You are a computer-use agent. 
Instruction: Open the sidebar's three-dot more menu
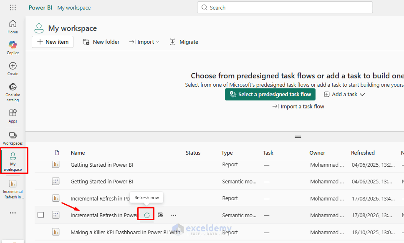coord(13,213)
